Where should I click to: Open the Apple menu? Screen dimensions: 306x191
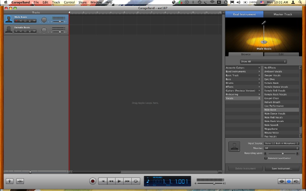point(6,2)
